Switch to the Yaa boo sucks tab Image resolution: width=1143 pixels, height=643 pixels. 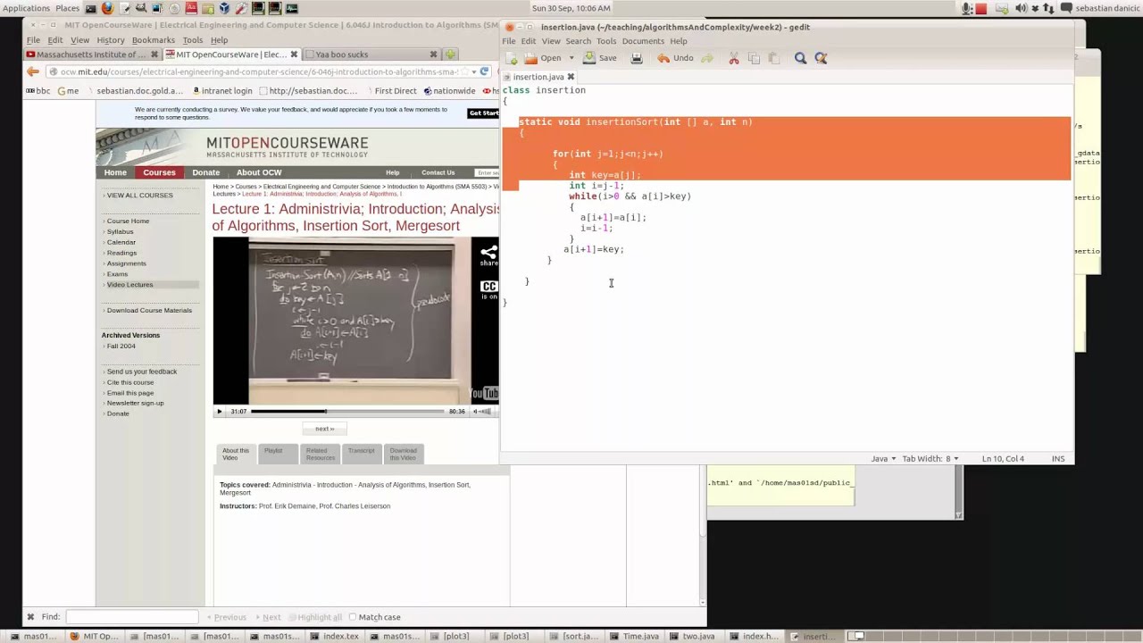371,54
